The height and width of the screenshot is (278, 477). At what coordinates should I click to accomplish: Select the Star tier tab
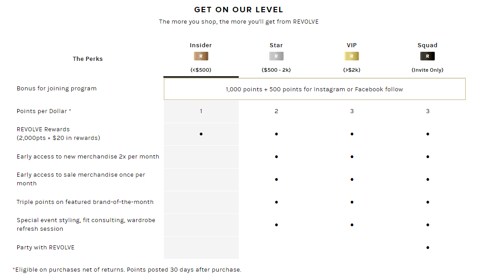click(x=276, y=45)
